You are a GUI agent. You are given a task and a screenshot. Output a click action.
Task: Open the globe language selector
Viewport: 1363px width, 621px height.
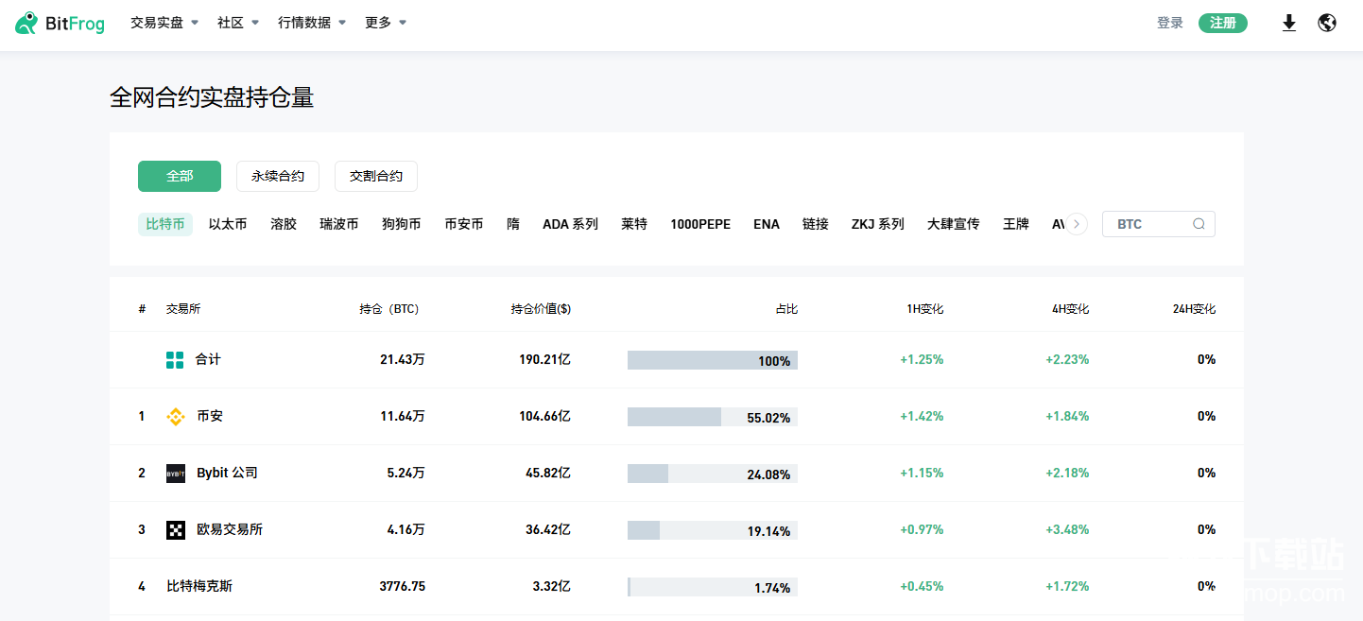tap(1327, 24)
